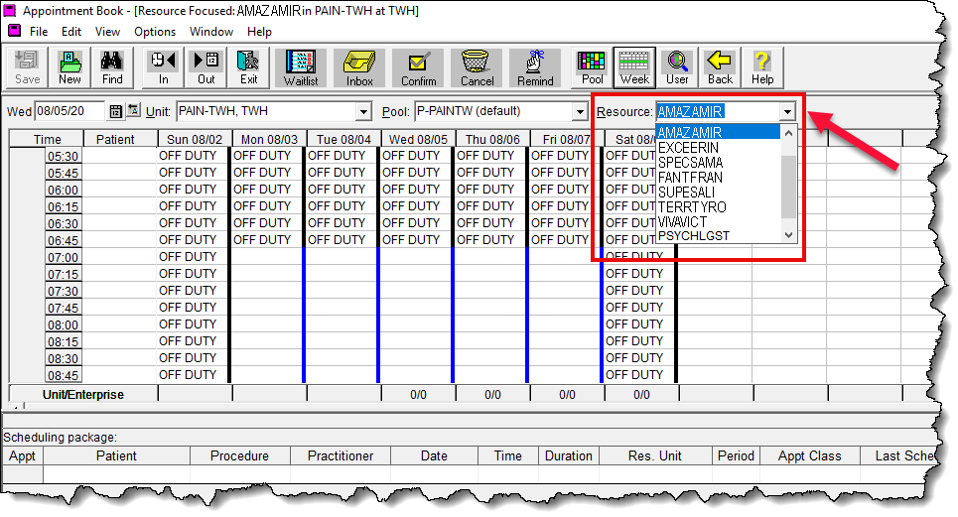Click the Fri 08/07 column header
This screenshot has width=958, height=517.
tap(567, 139)
